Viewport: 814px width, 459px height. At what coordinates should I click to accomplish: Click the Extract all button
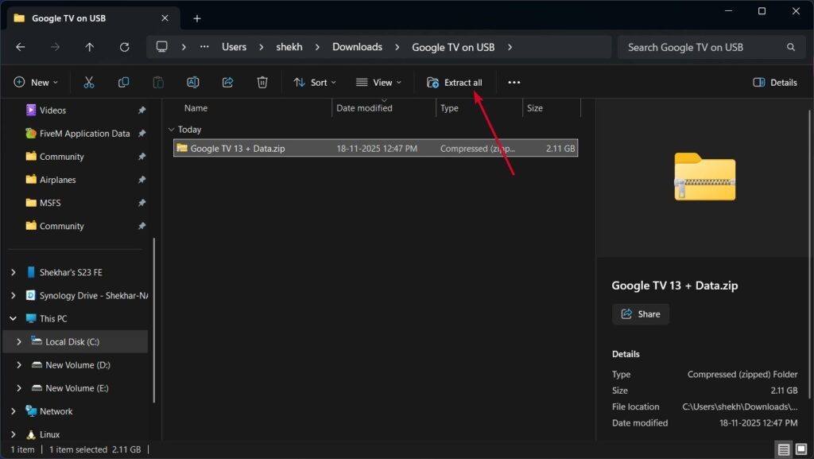(455, 82)
